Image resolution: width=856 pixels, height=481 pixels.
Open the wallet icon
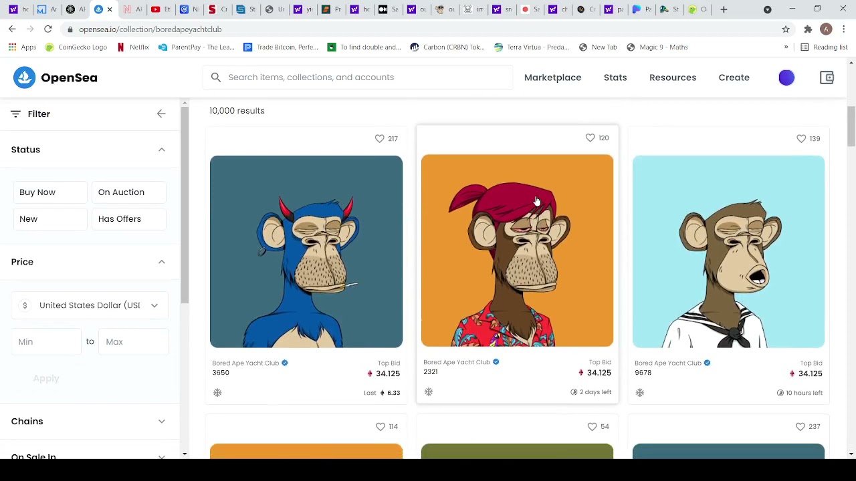827,77
